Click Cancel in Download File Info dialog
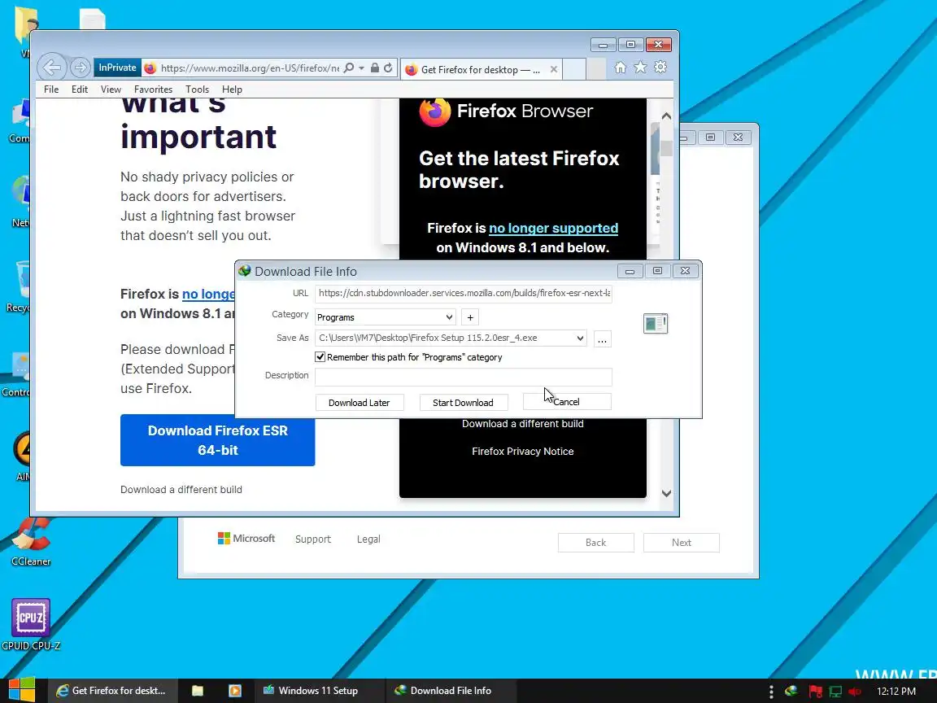The height and width of the screenshot is (703, 937). point(566,402)
